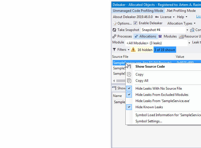Click the Filters funnel icon
This screenshot has width=201, height=148.
click(114, 50)
